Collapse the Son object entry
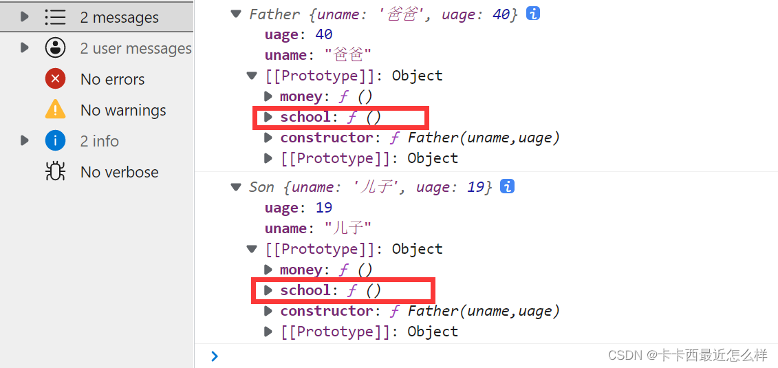The width and height of the screenshot is (778, 368). 236,187
